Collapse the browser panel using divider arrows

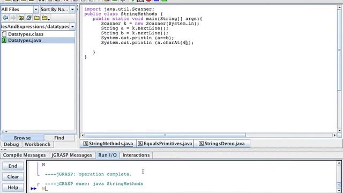point(78,8)
